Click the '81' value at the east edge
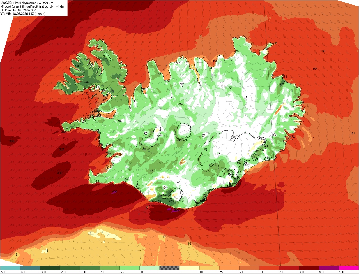The width and height of the screenshot is (359, 274). pos(353,133)
